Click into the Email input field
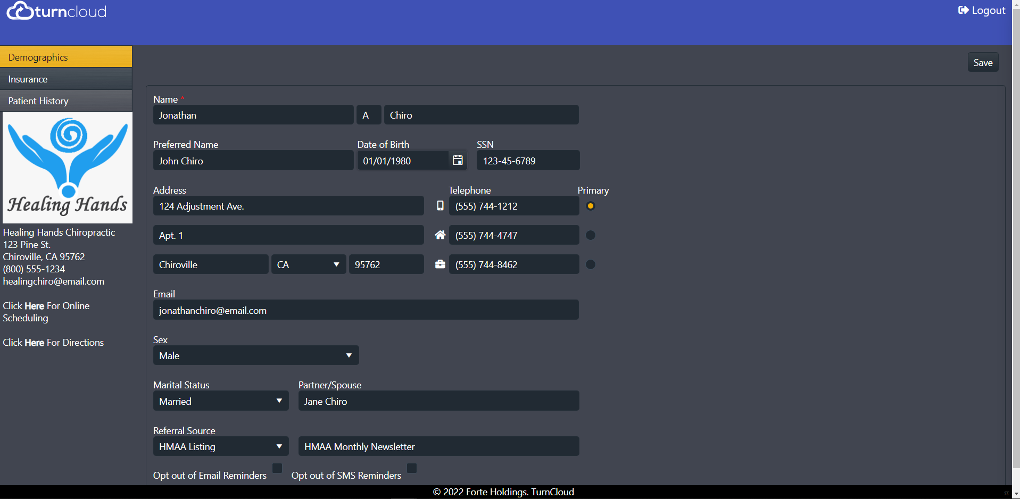Image resolution: width=1020 pixels, height=499 pixels. [x=366, y=310]
